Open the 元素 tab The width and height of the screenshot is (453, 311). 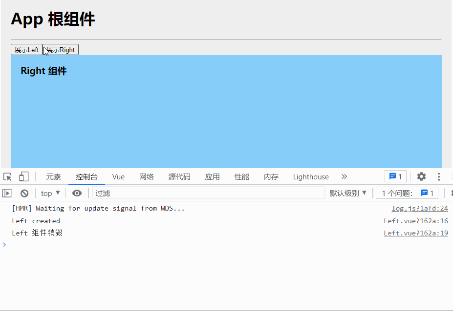[x=53, y=176]
